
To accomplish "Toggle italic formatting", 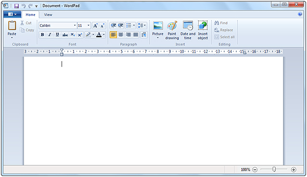I will [50, 35].
